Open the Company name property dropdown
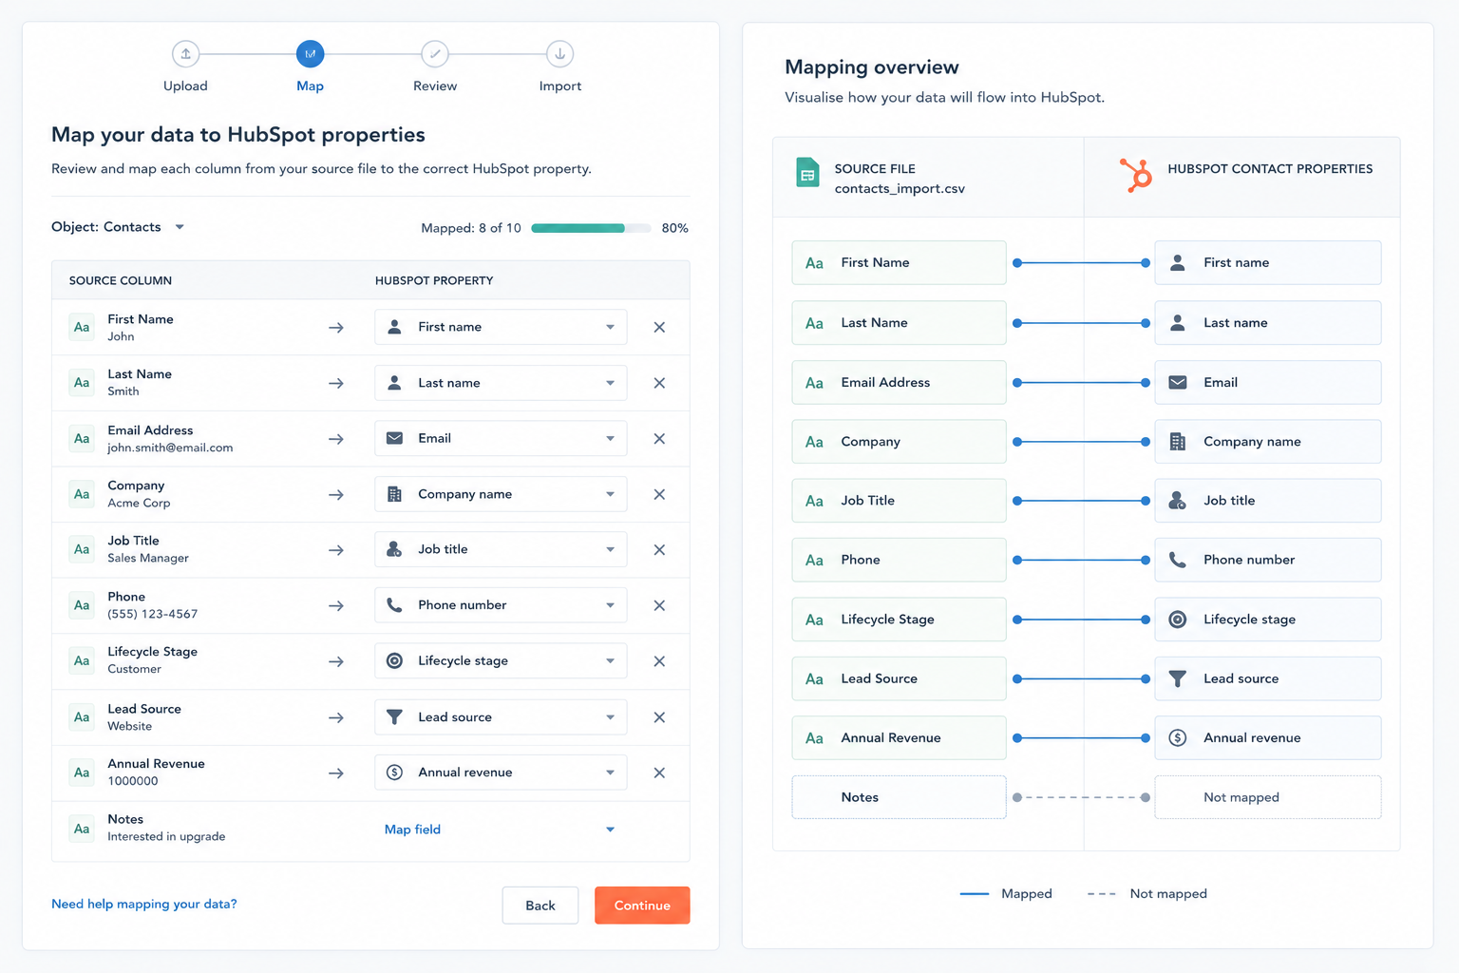Screen dimensions: 1459x973 (x=501, y=494)
